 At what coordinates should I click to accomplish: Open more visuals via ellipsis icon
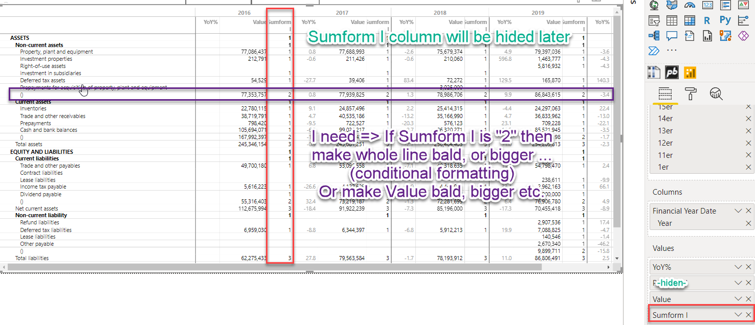(672, 51)
